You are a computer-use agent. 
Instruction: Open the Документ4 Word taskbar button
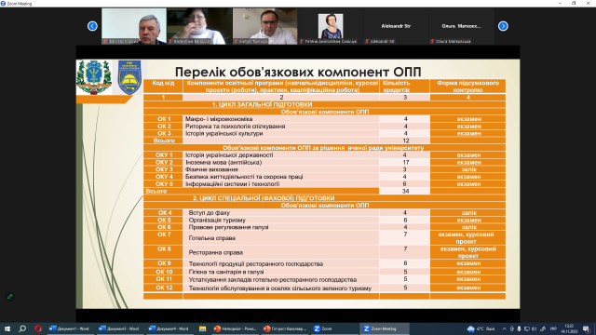coord(169,328)
